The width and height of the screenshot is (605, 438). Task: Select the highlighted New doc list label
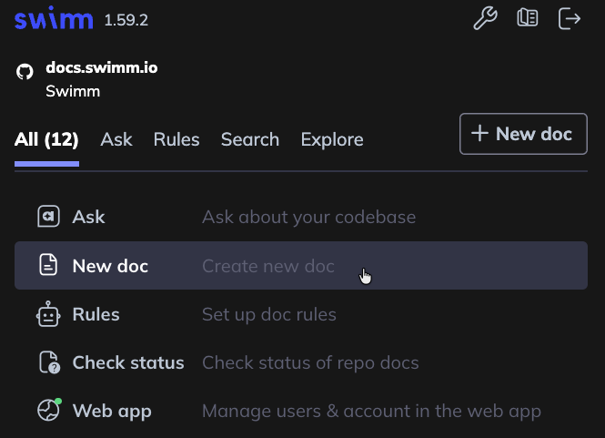[x=110, y=266]
